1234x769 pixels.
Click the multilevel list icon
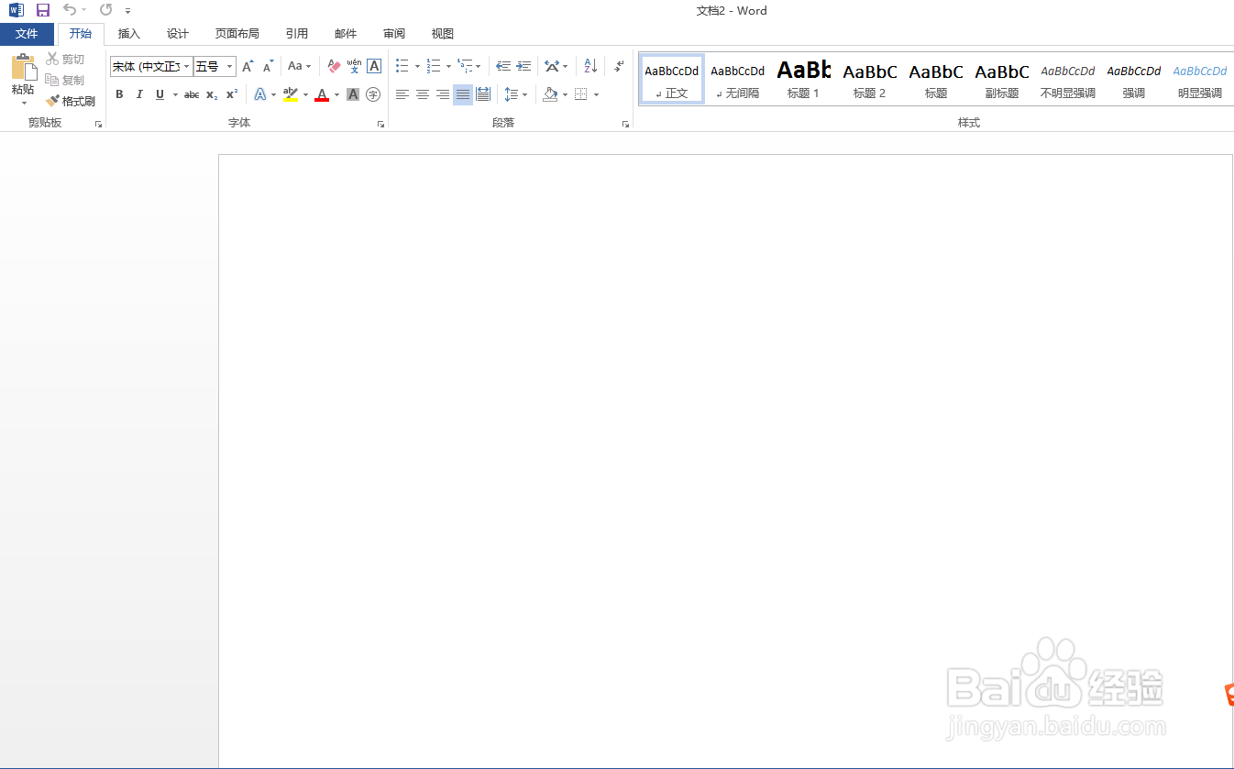coord(465,66)
